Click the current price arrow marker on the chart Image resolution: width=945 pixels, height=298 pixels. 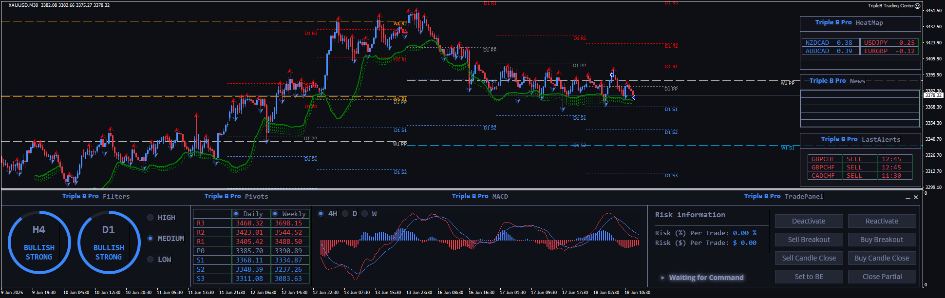(x=633, y=97)
